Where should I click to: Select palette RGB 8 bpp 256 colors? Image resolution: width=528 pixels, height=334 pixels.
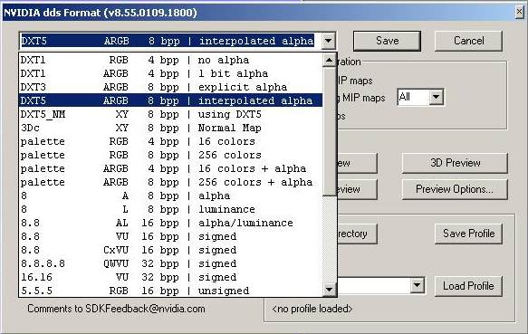171,155
